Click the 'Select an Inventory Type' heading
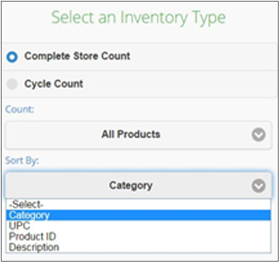Viewport: 280px width, 263px height. (x=138, y=18)
